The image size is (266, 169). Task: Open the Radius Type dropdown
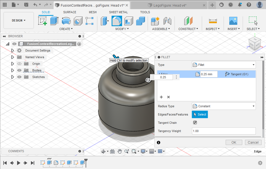[224, 106]
